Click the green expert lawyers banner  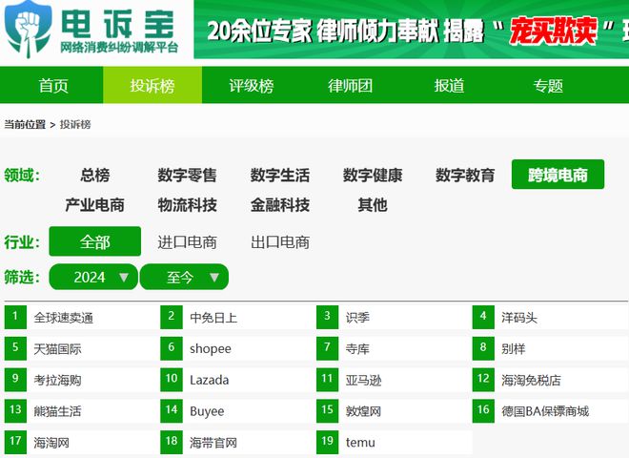coord(411,30)
